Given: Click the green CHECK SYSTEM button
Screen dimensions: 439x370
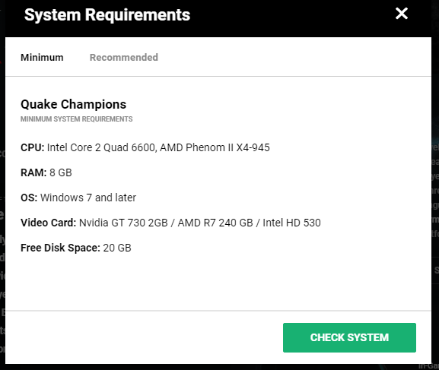Looking at the screenshot, I should [349, 337].
